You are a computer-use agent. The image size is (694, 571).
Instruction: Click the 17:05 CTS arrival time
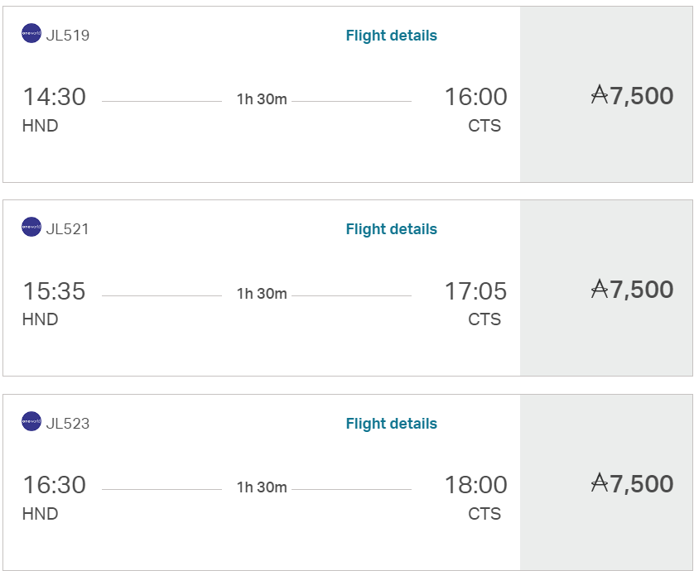(476, 291)
